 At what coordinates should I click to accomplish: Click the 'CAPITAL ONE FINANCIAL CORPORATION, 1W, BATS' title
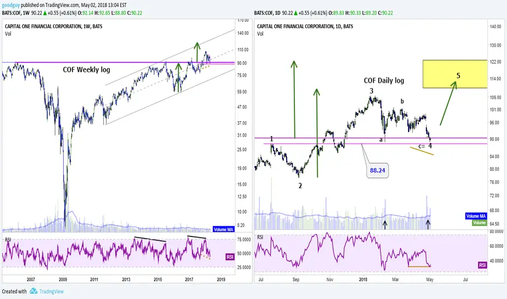[53, 27]
